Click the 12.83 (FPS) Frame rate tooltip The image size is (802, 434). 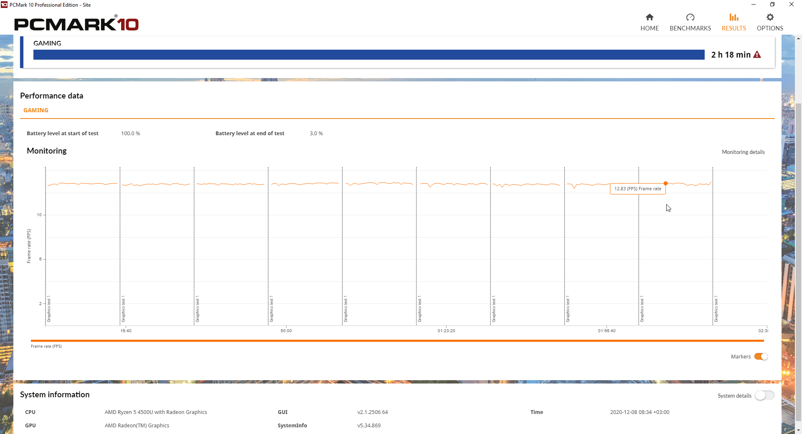(x=637, y=189)
